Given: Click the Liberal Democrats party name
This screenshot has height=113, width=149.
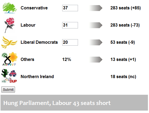Looking at the screenshot, I should pyautogui.click(x=39, y=42).
